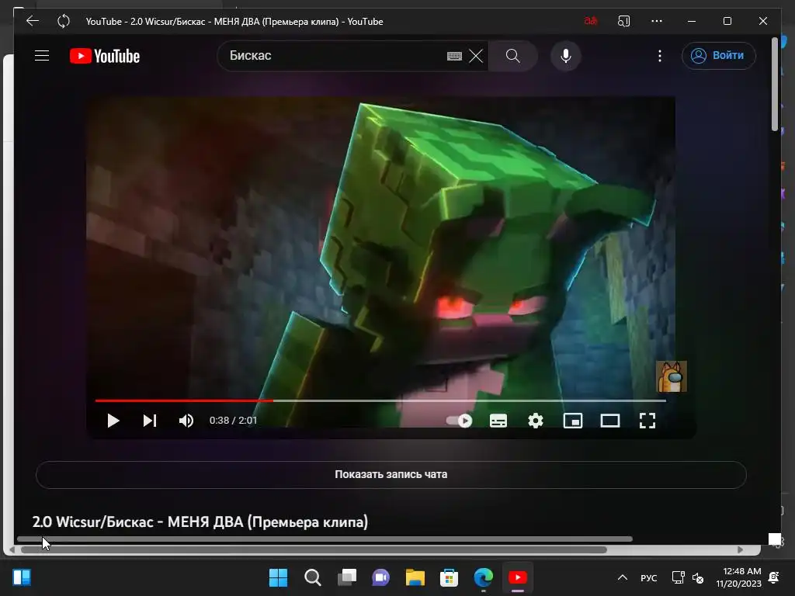Open the clock and date 12:48 AM
Screen dimensions: 795x596
(x=739, y=577)
